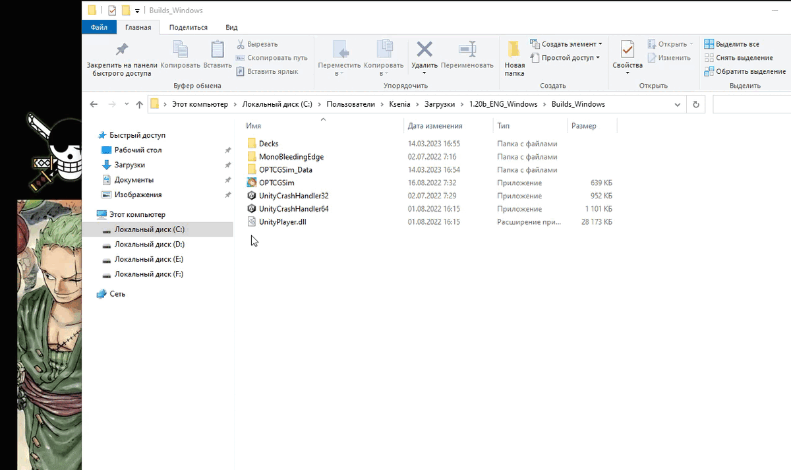Refresh the folder view
791x470 pixels.
695,104
